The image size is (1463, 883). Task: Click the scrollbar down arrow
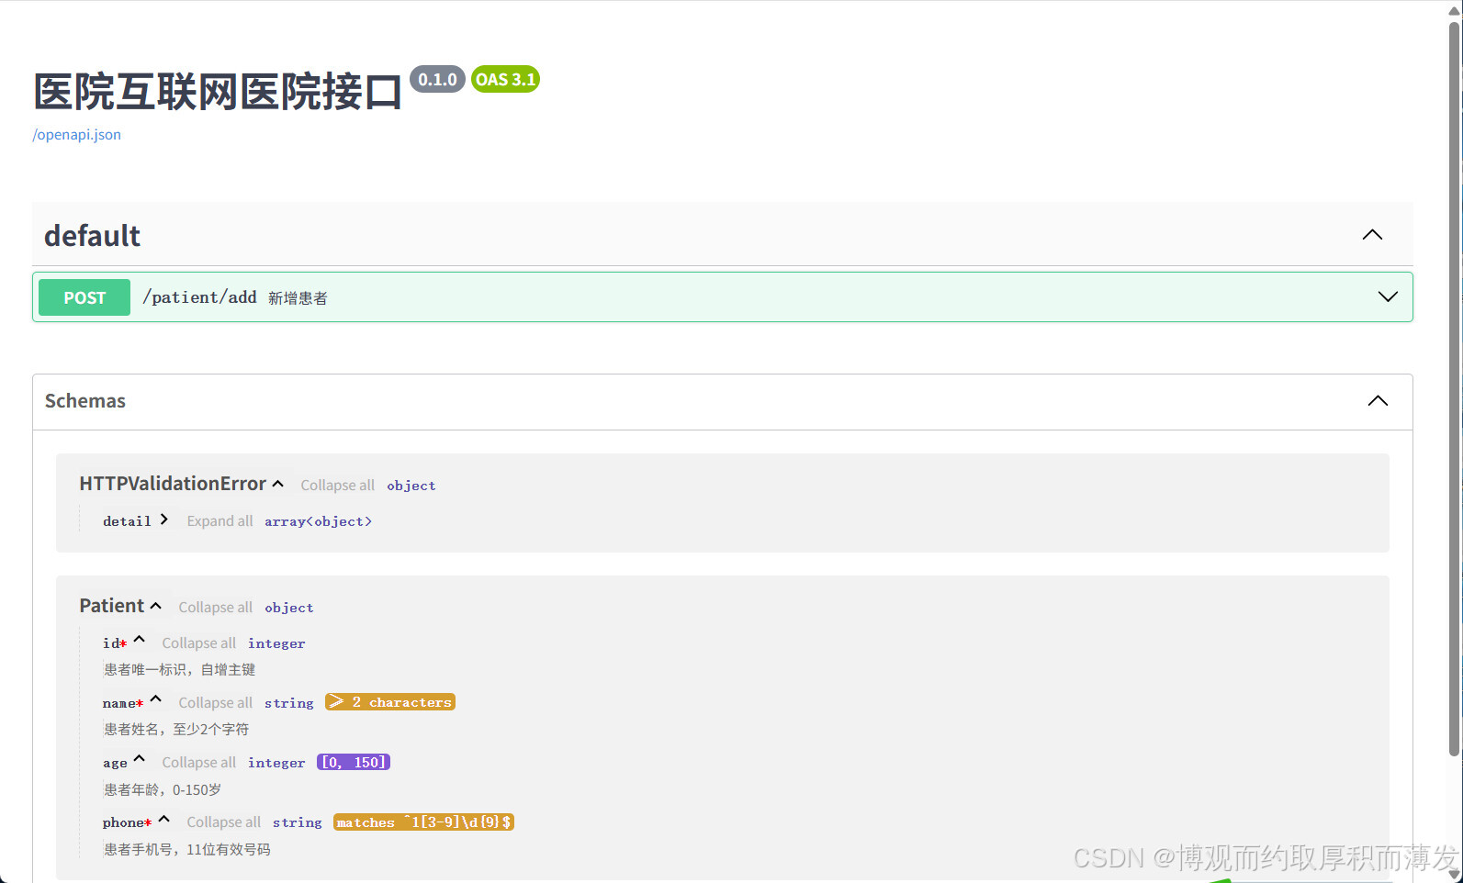[1454, 874]
